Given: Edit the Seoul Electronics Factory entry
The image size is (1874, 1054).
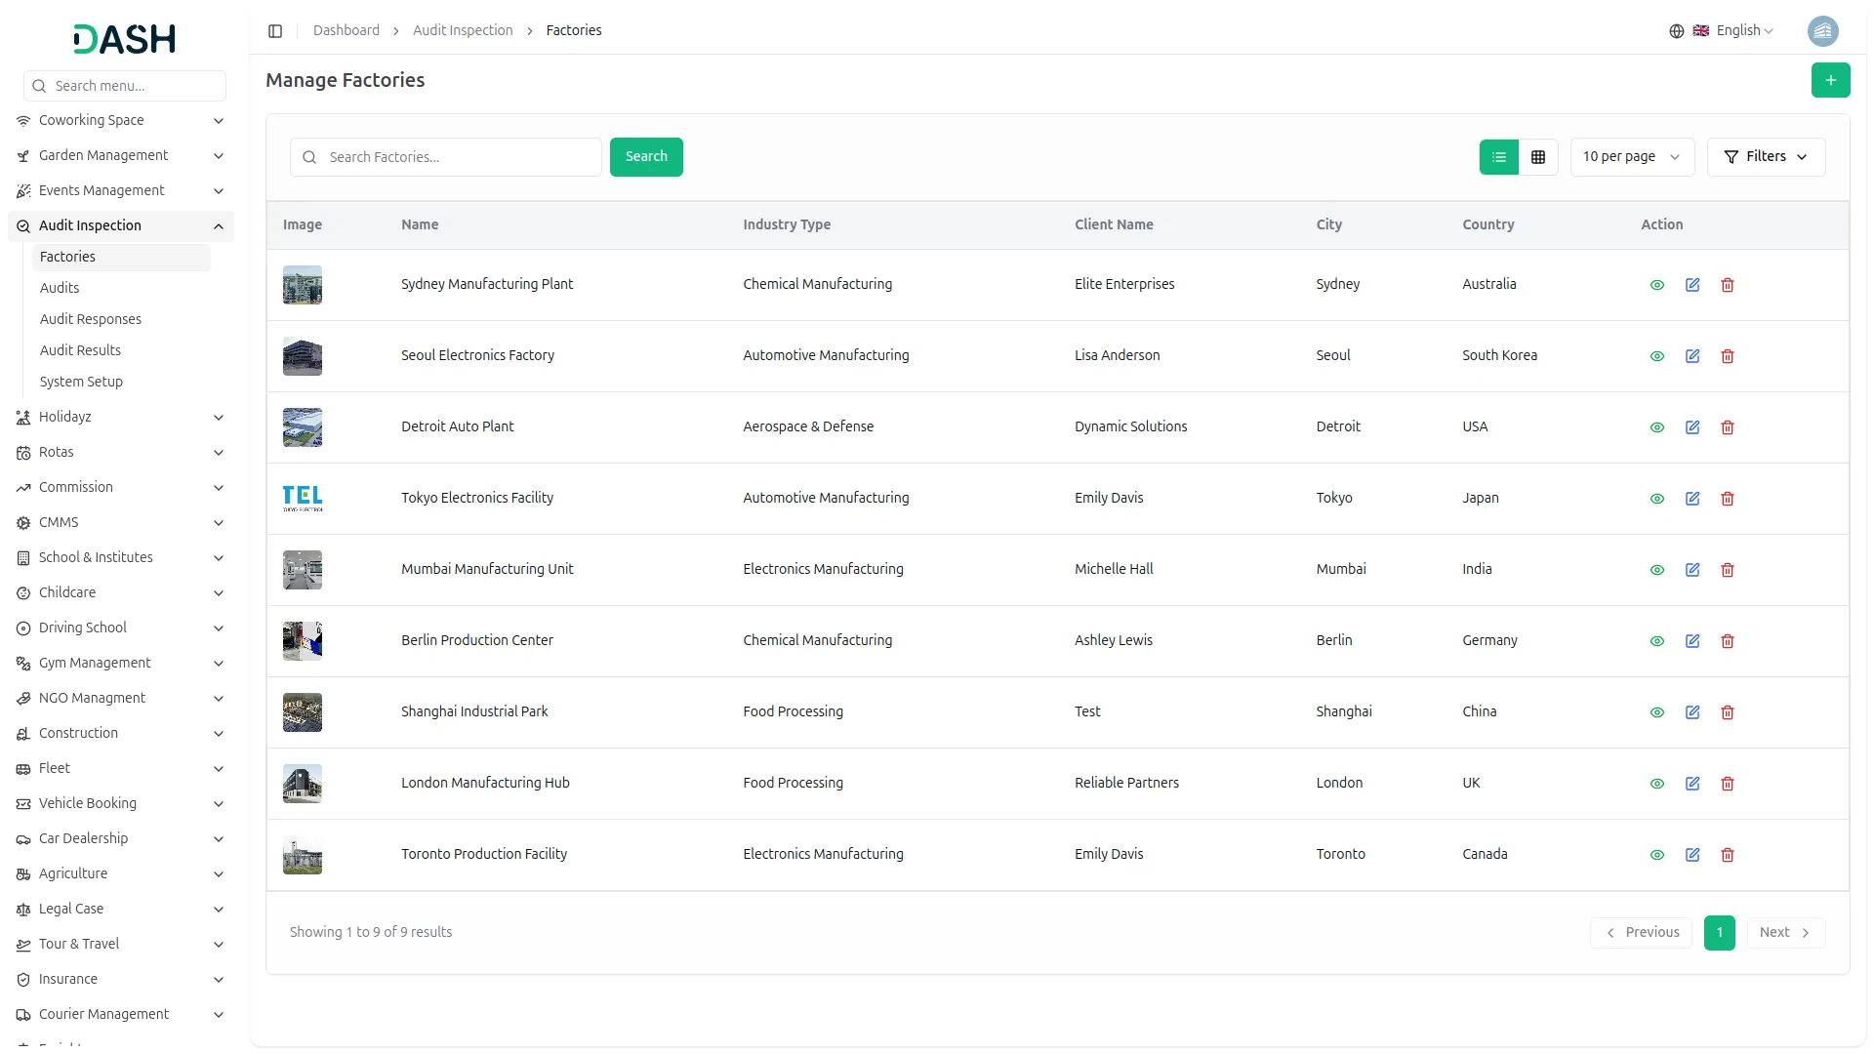Looking at the screenshot, I should tap(1691, 356).
